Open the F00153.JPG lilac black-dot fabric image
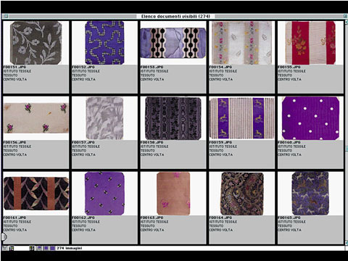The image size is (348, 261). click(173, 43)
